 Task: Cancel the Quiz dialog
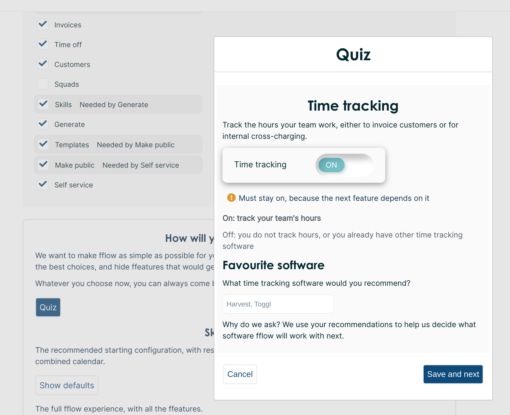click(240, 374)
